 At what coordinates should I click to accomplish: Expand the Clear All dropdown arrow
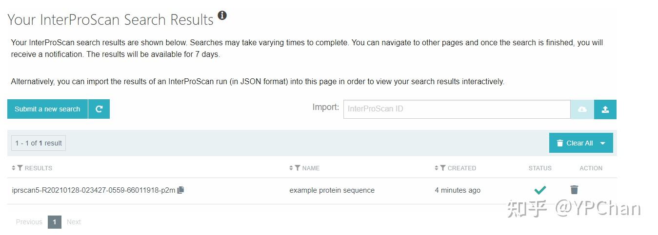click(x=602, y=143)
